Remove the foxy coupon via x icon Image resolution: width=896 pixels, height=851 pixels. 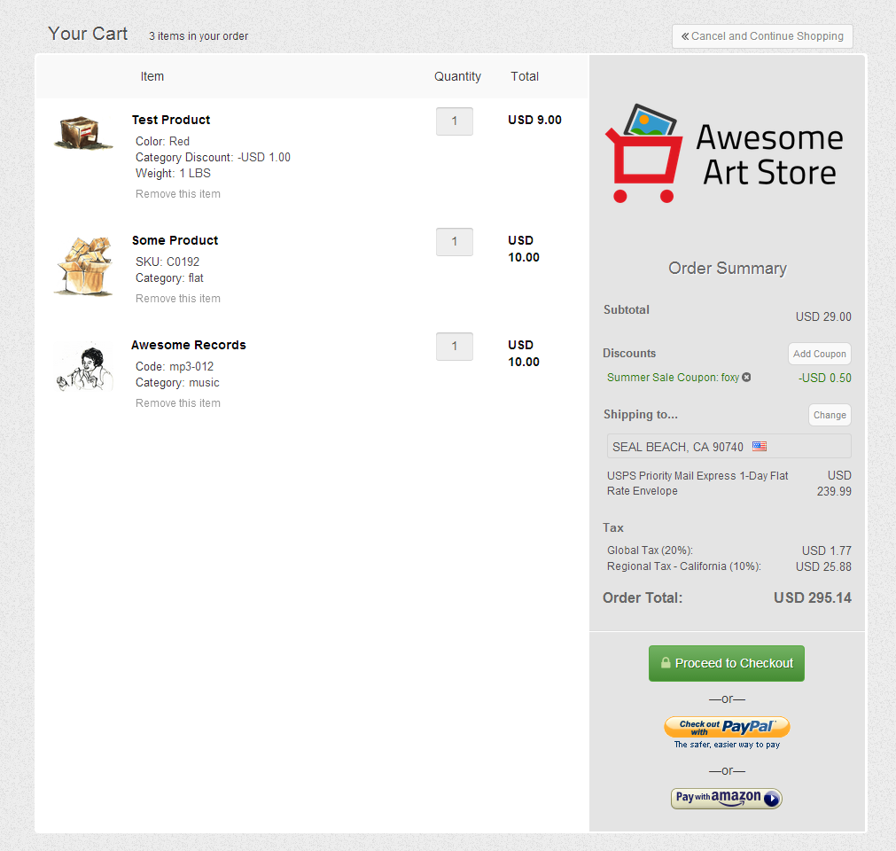(x=746, y=378)
